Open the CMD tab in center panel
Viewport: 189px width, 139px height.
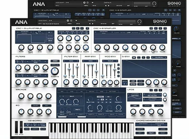coord(72,92)
